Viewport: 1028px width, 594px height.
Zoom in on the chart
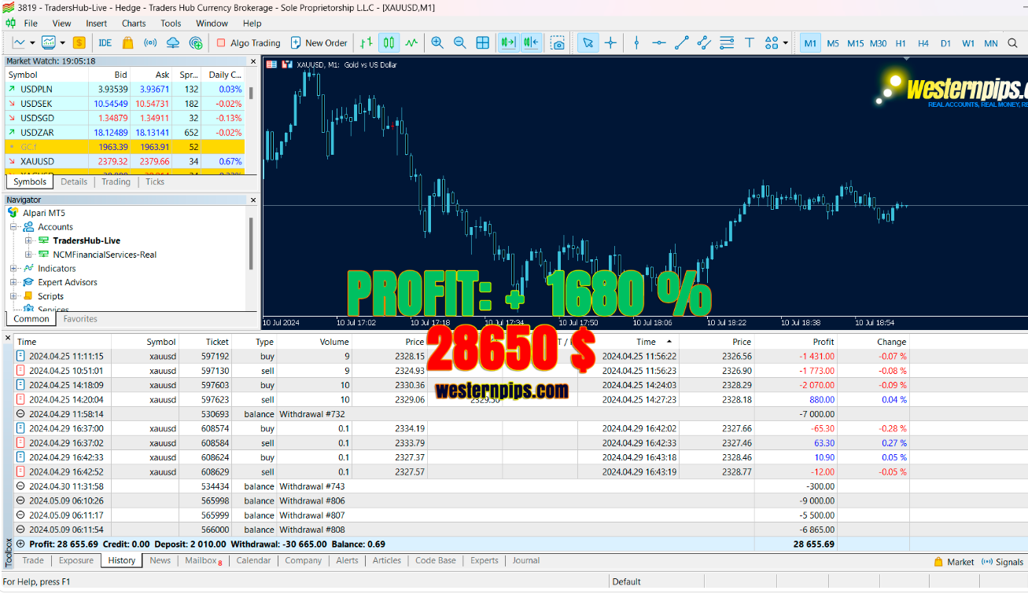point(437,42)
